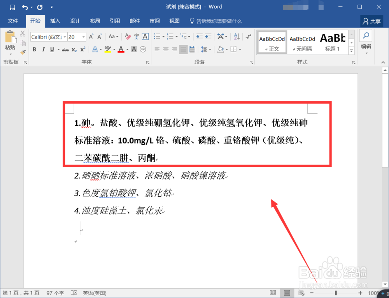Toggle bold formatting

click(35, 49)
